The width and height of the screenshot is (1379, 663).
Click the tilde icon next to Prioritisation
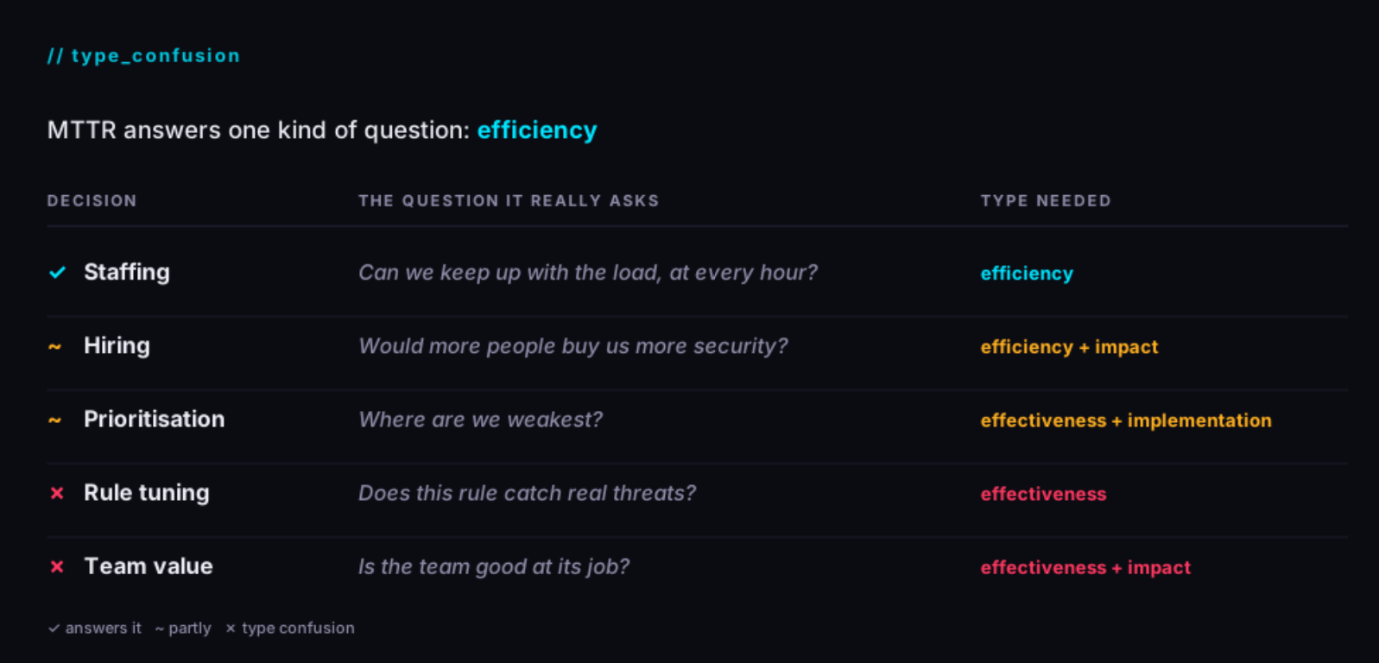[54, 420]
